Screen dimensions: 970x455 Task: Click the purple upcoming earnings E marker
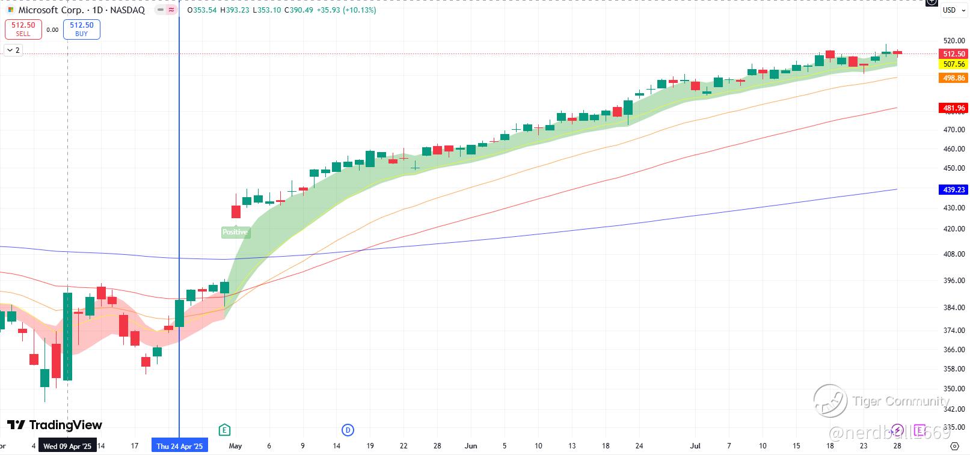[919, 430]
